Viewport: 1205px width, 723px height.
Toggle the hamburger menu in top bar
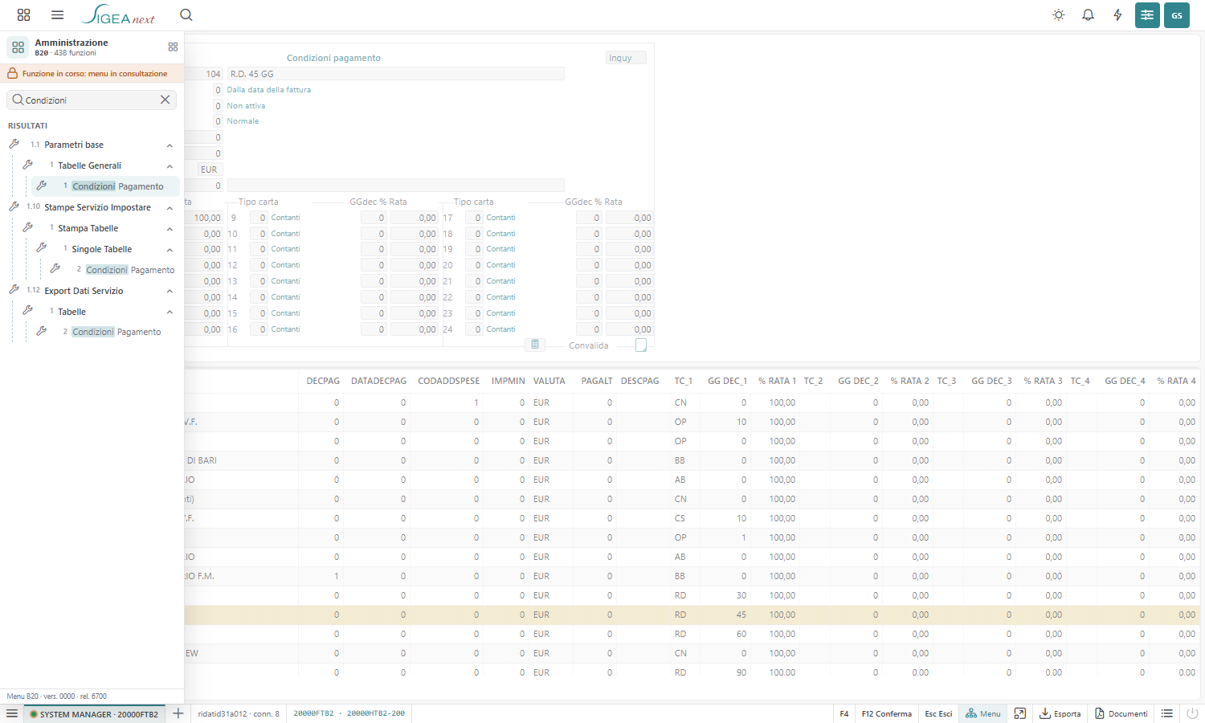57,14
